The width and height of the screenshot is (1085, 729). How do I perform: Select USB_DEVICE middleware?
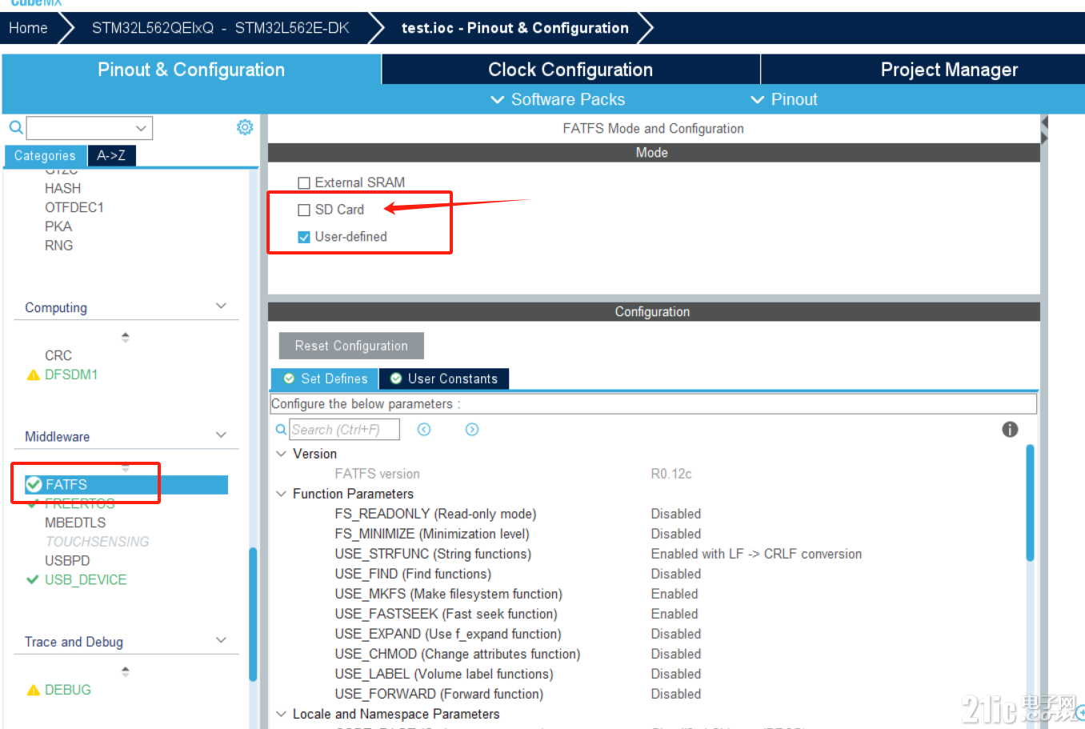(x=86, y=580)
